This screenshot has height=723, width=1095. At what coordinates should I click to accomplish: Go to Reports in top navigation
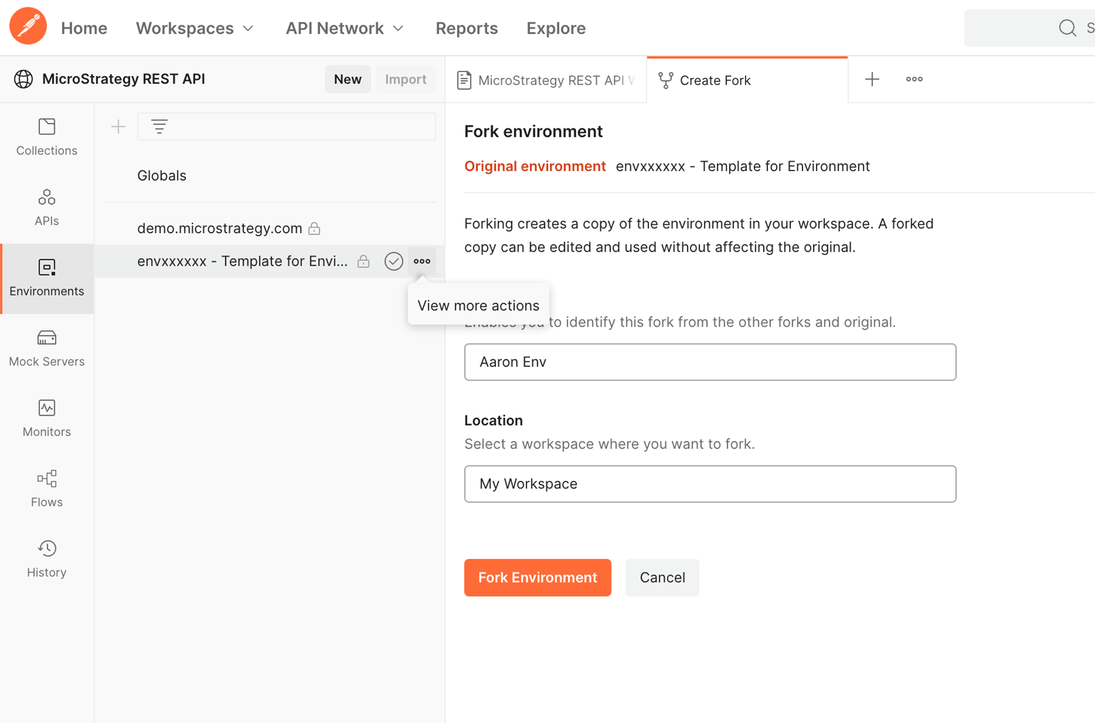(466, 28)
